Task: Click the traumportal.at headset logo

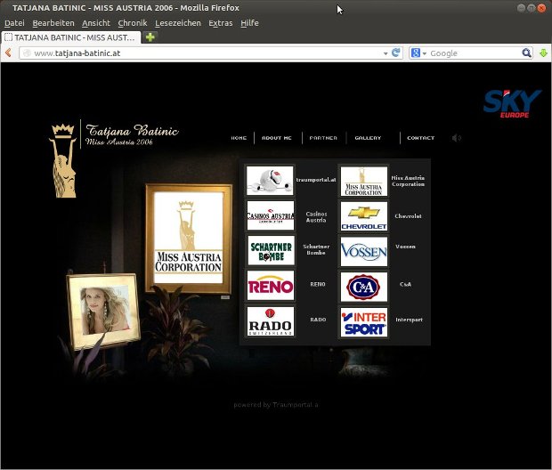Action: coord(270,181)
